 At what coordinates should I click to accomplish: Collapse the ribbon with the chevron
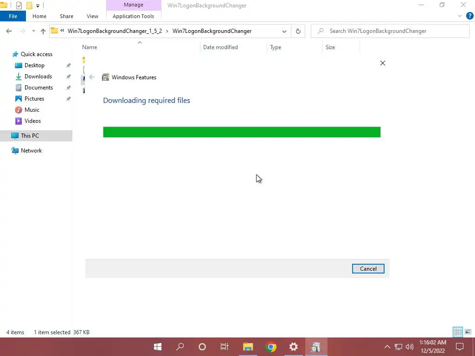tap(460, 16)
